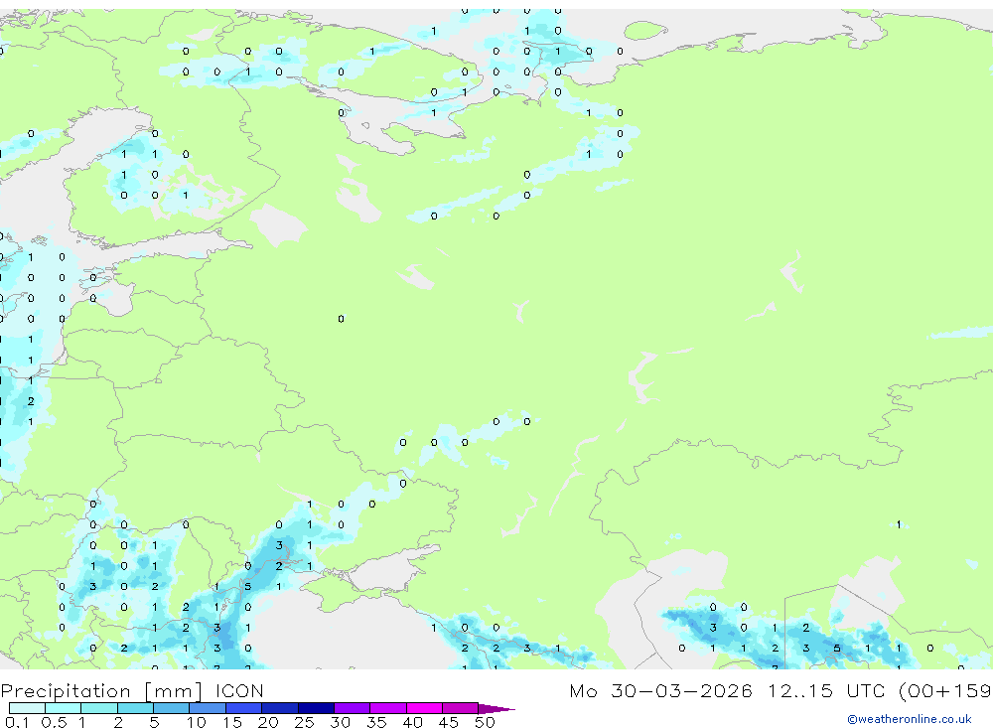Click the '45' legend scale label
993x728 pixels.
[x=449, y=722]
